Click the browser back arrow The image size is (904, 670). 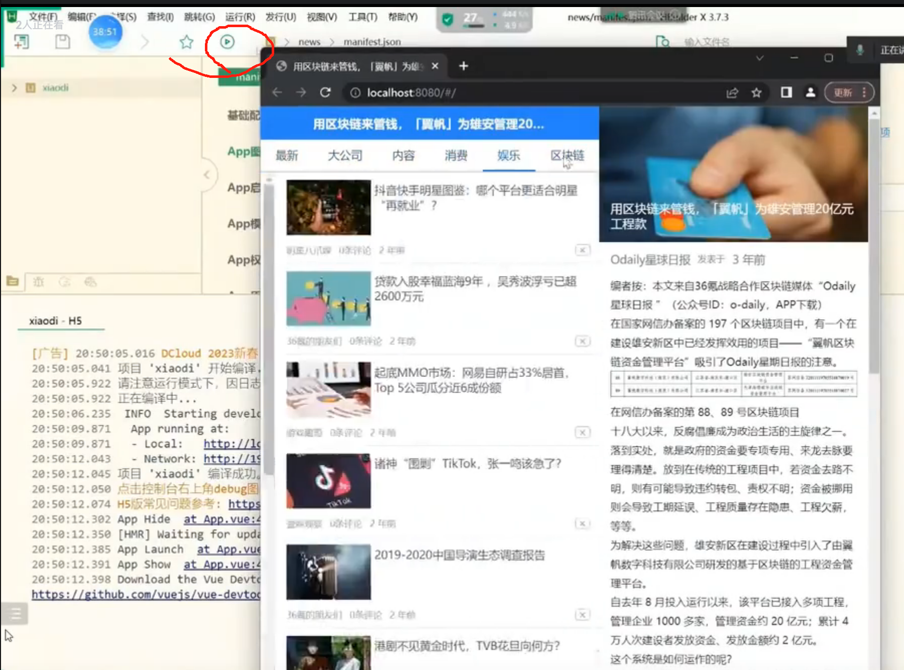point(277,92)
